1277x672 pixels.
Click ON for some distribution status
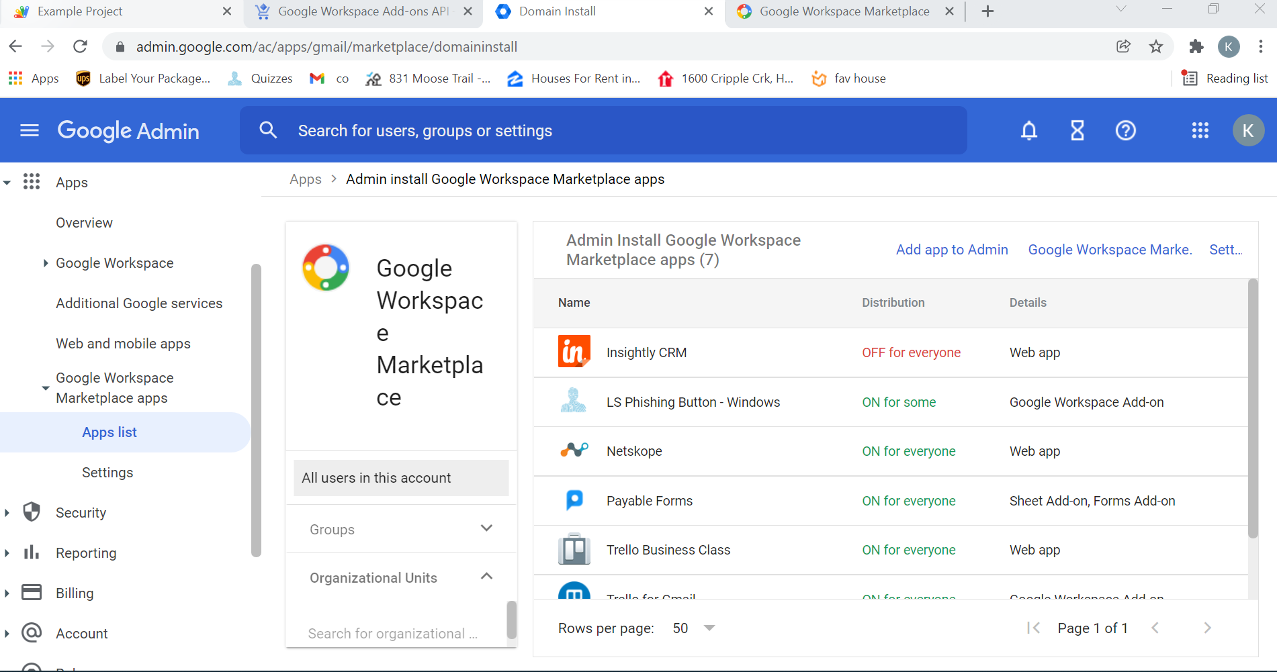coord(899,402)
